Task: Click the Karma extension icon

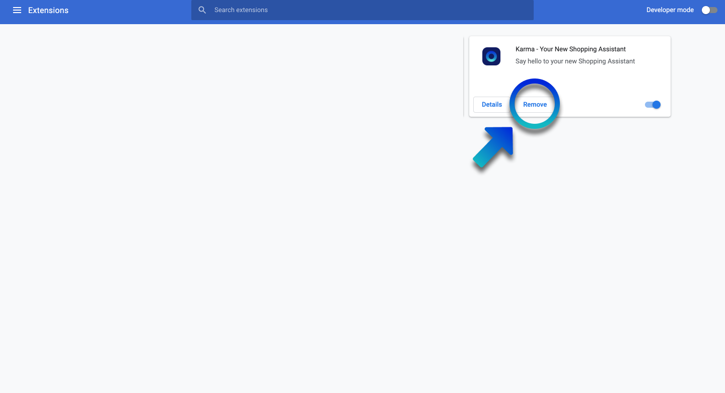Action: 491,56
